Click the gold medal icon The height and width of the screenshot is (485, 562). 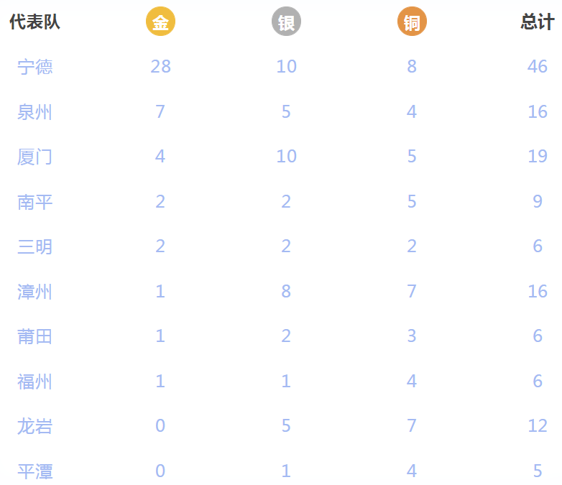coord(160,22)
